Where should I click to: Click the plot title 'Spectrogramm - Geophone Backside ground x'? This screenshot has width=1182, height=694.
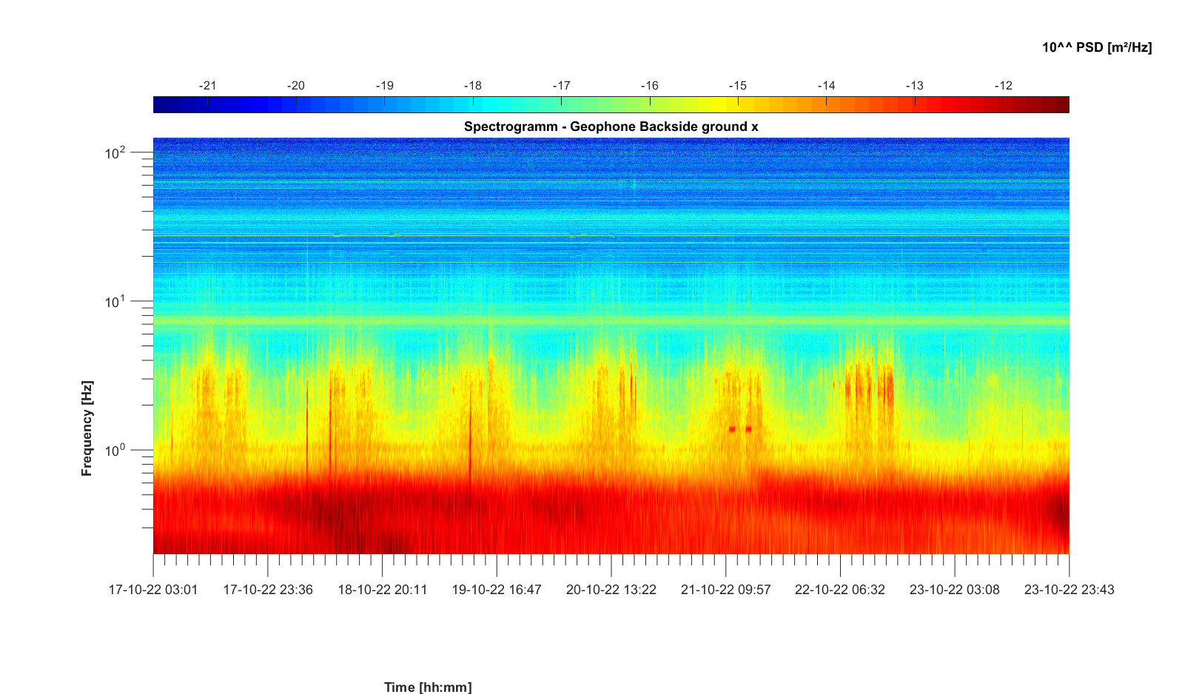tap(611, 127)
